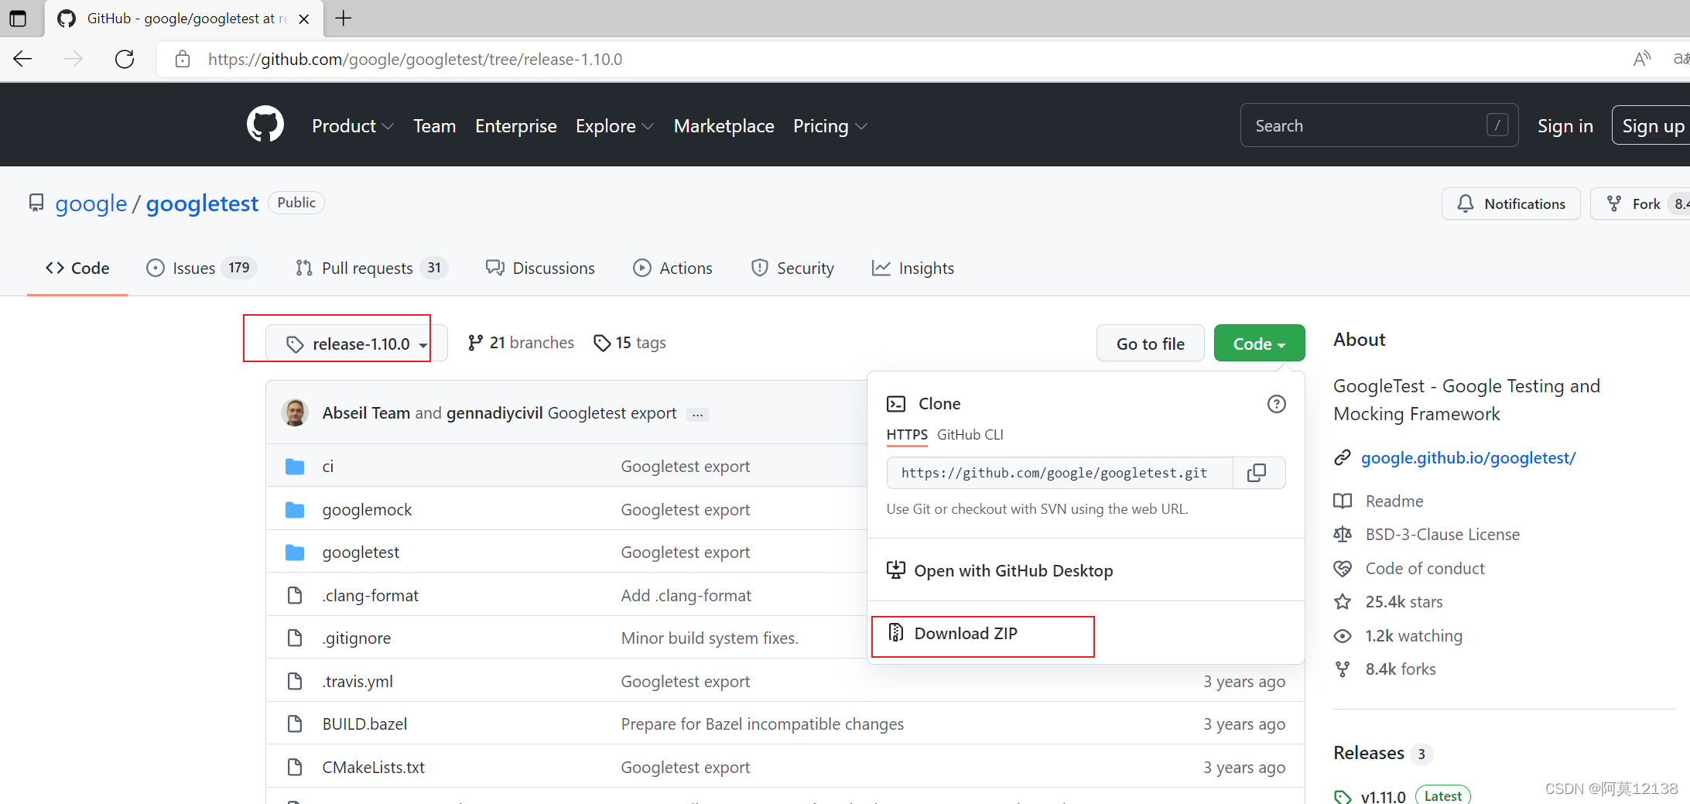
Task: Click the google owner link
Action: coord(91,204)
